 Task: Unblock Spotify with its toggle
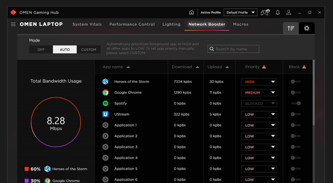pyautogui.click(x=296, y=104)
